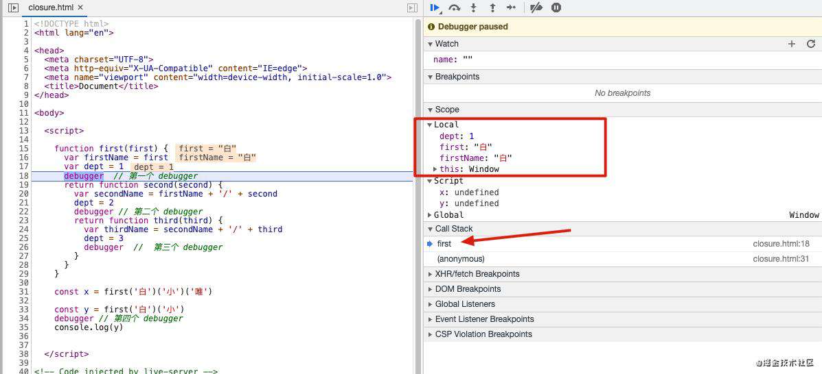
Task: Show navigator sidebar icon
Action: pyautogui.click(x=14, y=8)
